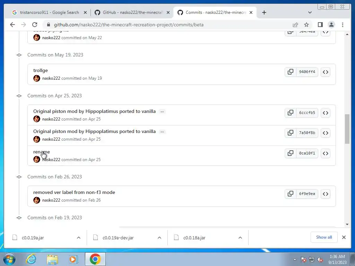Open commit hash 6f9e9ea link
The image size is (355, 266).
pos(307,194)
